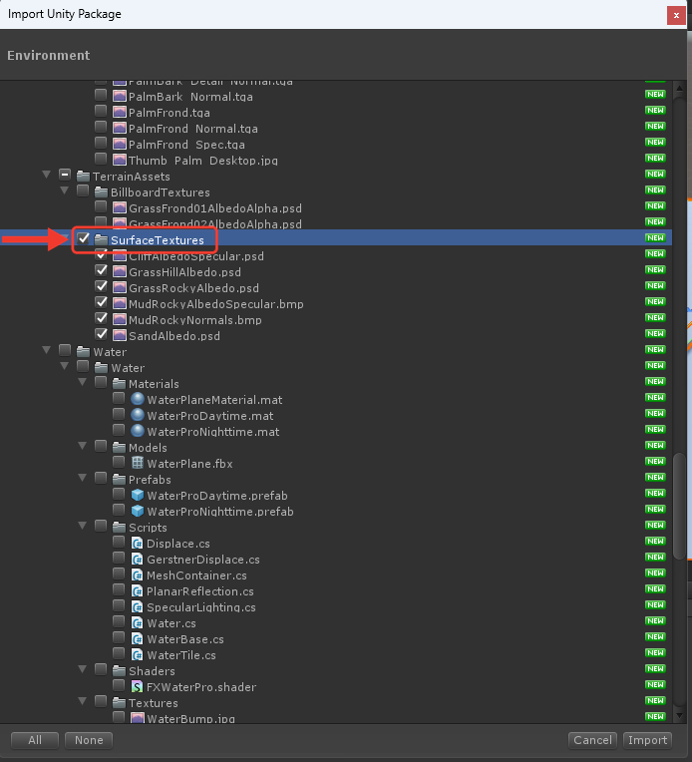Click the All button

pyautogui.click(x=35, y=740)
